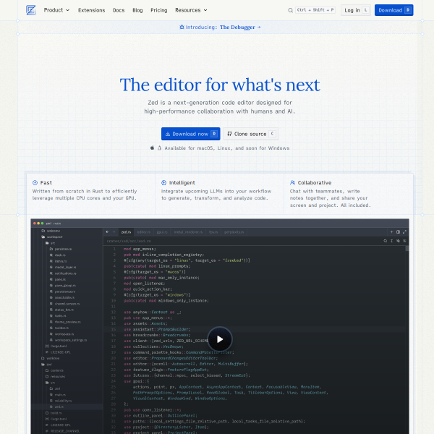Open the search magnifier icon
434x434 pixels.
(x=291, y=11)
